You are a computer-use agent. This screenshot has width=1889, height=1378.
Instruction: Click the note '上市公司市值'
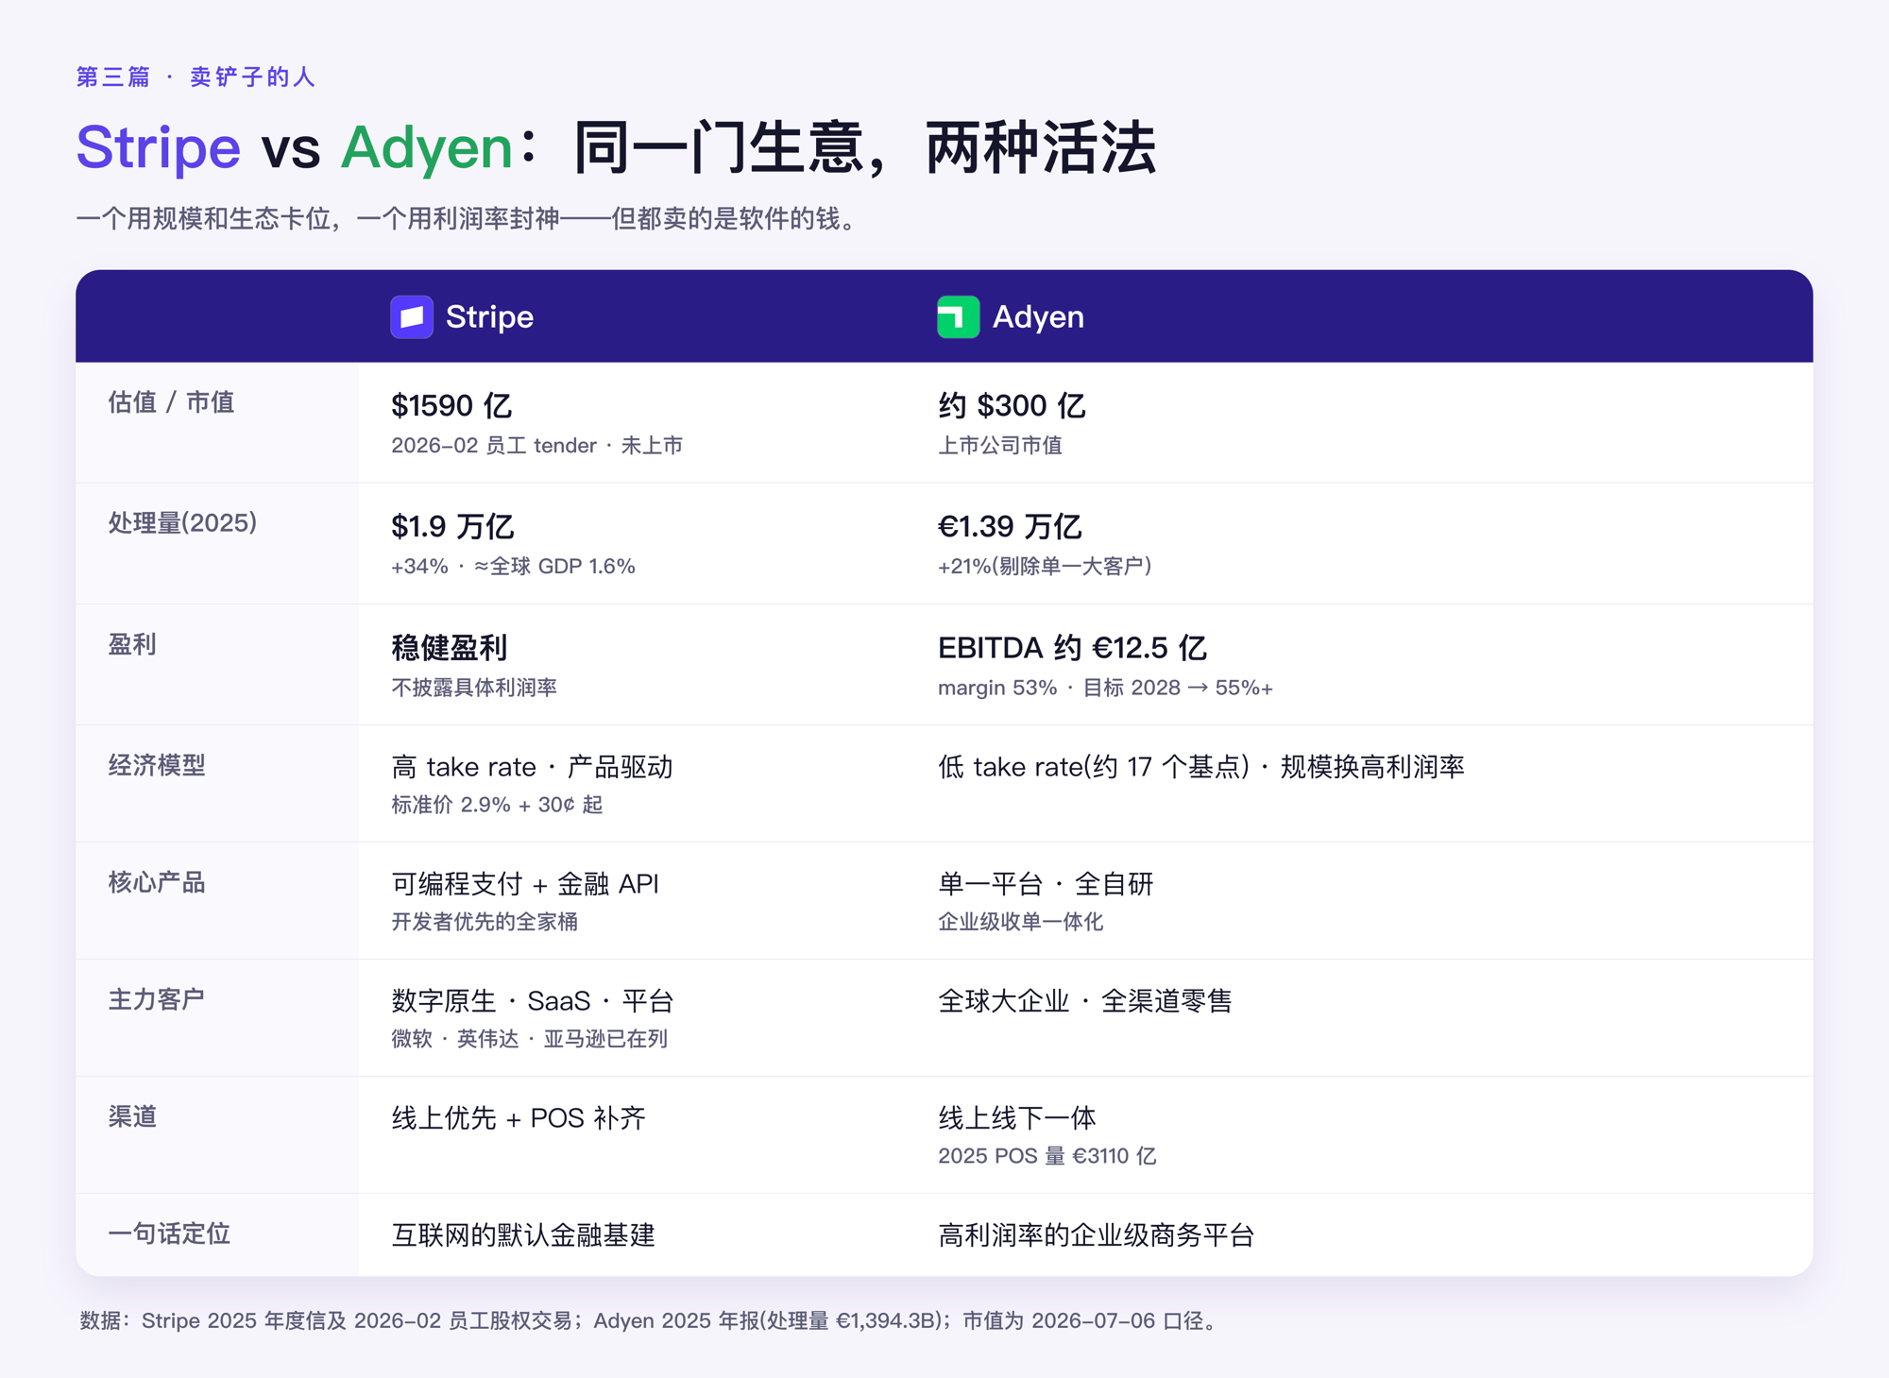click(x=1000, y=445)
